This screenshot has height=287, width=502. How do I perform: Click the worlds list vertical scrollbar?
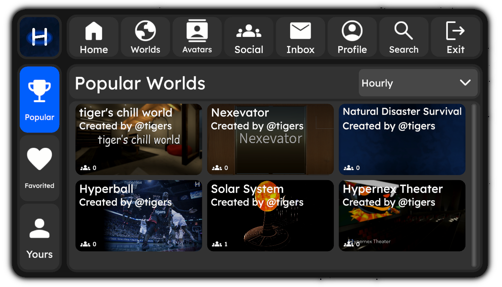coord(474,185)
